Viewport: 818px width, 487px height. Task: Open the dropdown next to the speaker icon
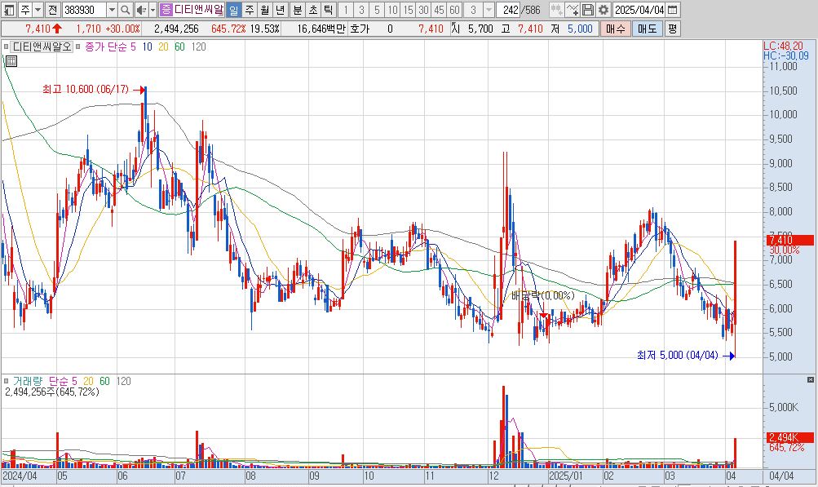(153, 10)
